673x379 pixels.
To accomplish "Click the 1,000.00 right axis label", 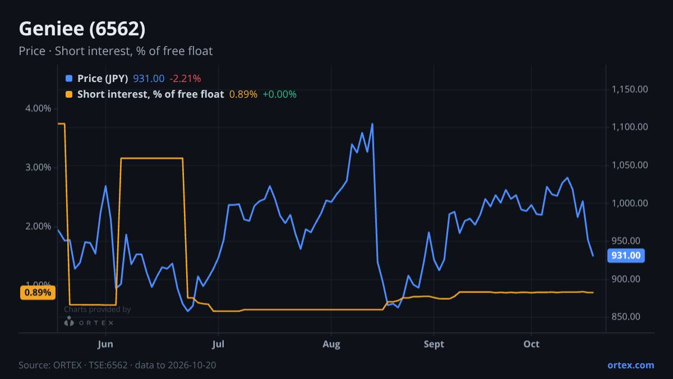I will [x=630, y=203].
